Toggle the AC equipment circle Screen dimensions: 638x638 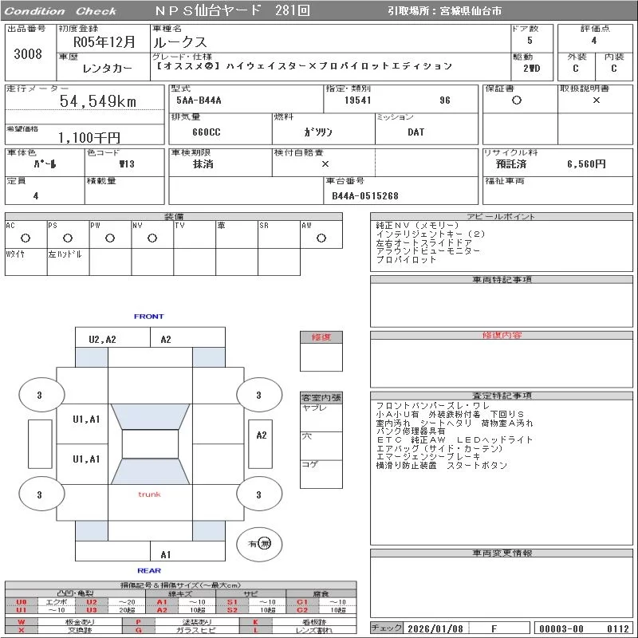[x=26, y=238]
